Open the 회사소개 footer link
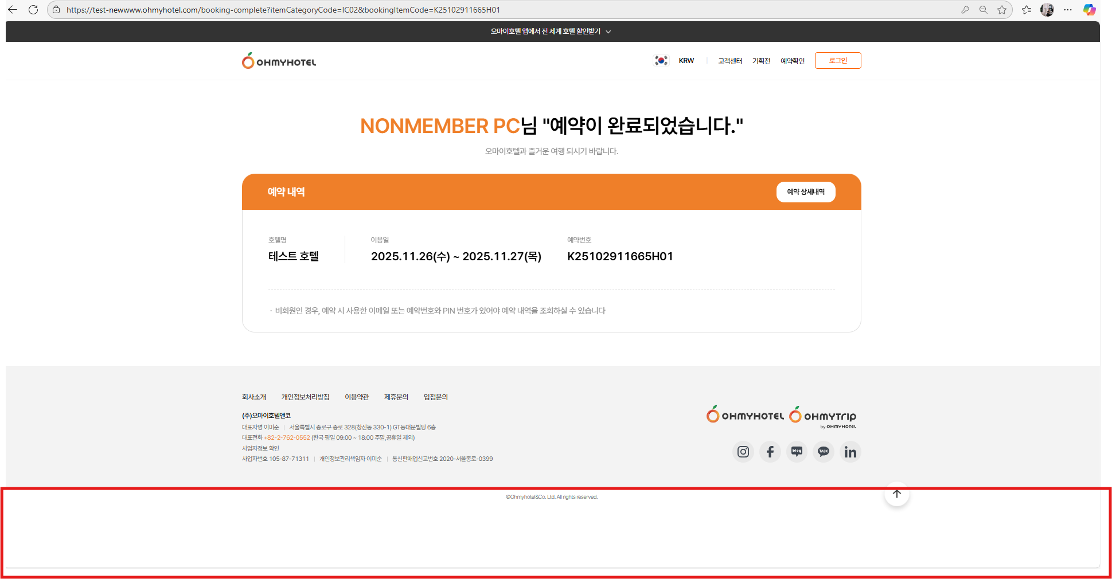 pyautogui.click(x=254, y=397)
